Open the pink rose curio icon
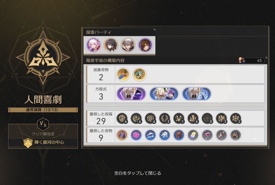 click(136, 135)
